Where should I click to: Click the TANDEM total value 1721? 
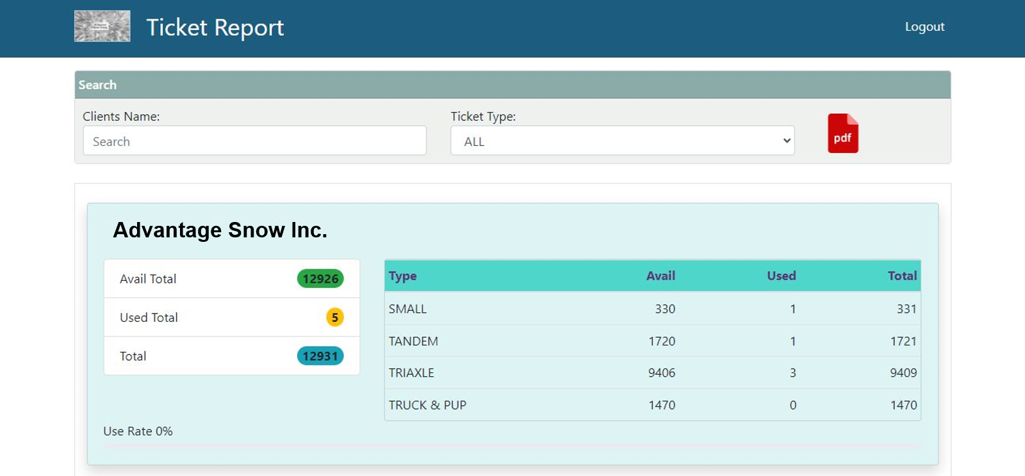click(903, 342)
